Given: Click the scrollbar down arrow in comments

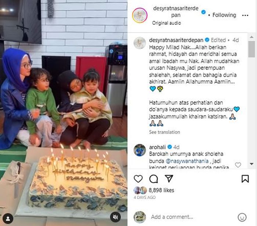Looking at the screenshot, I should [251, 164].
